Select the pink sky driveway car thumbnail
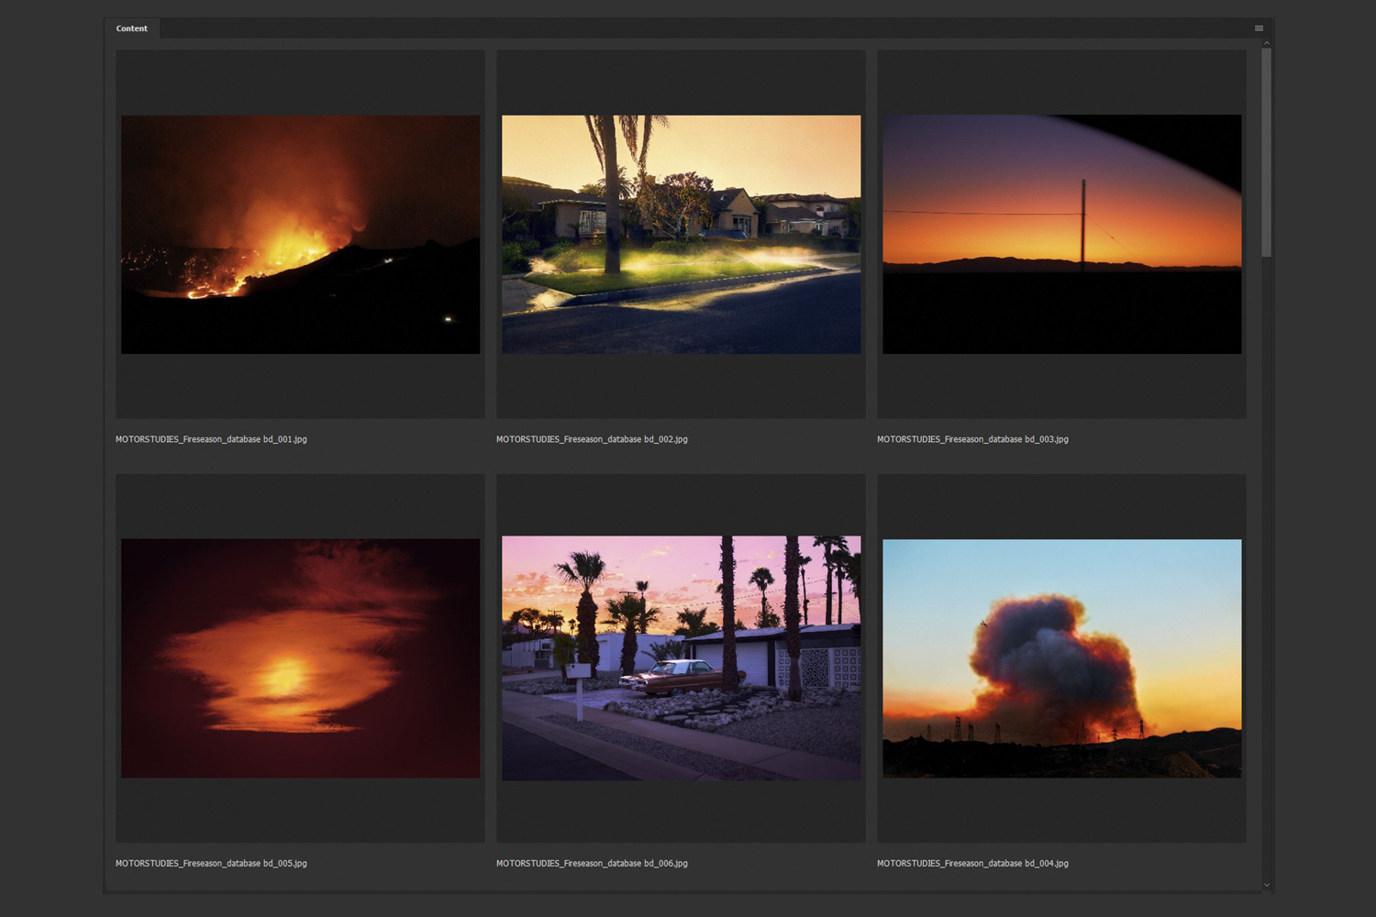Image resolution: width=1376 pixels, height=917 pixels. pos(682,658)
